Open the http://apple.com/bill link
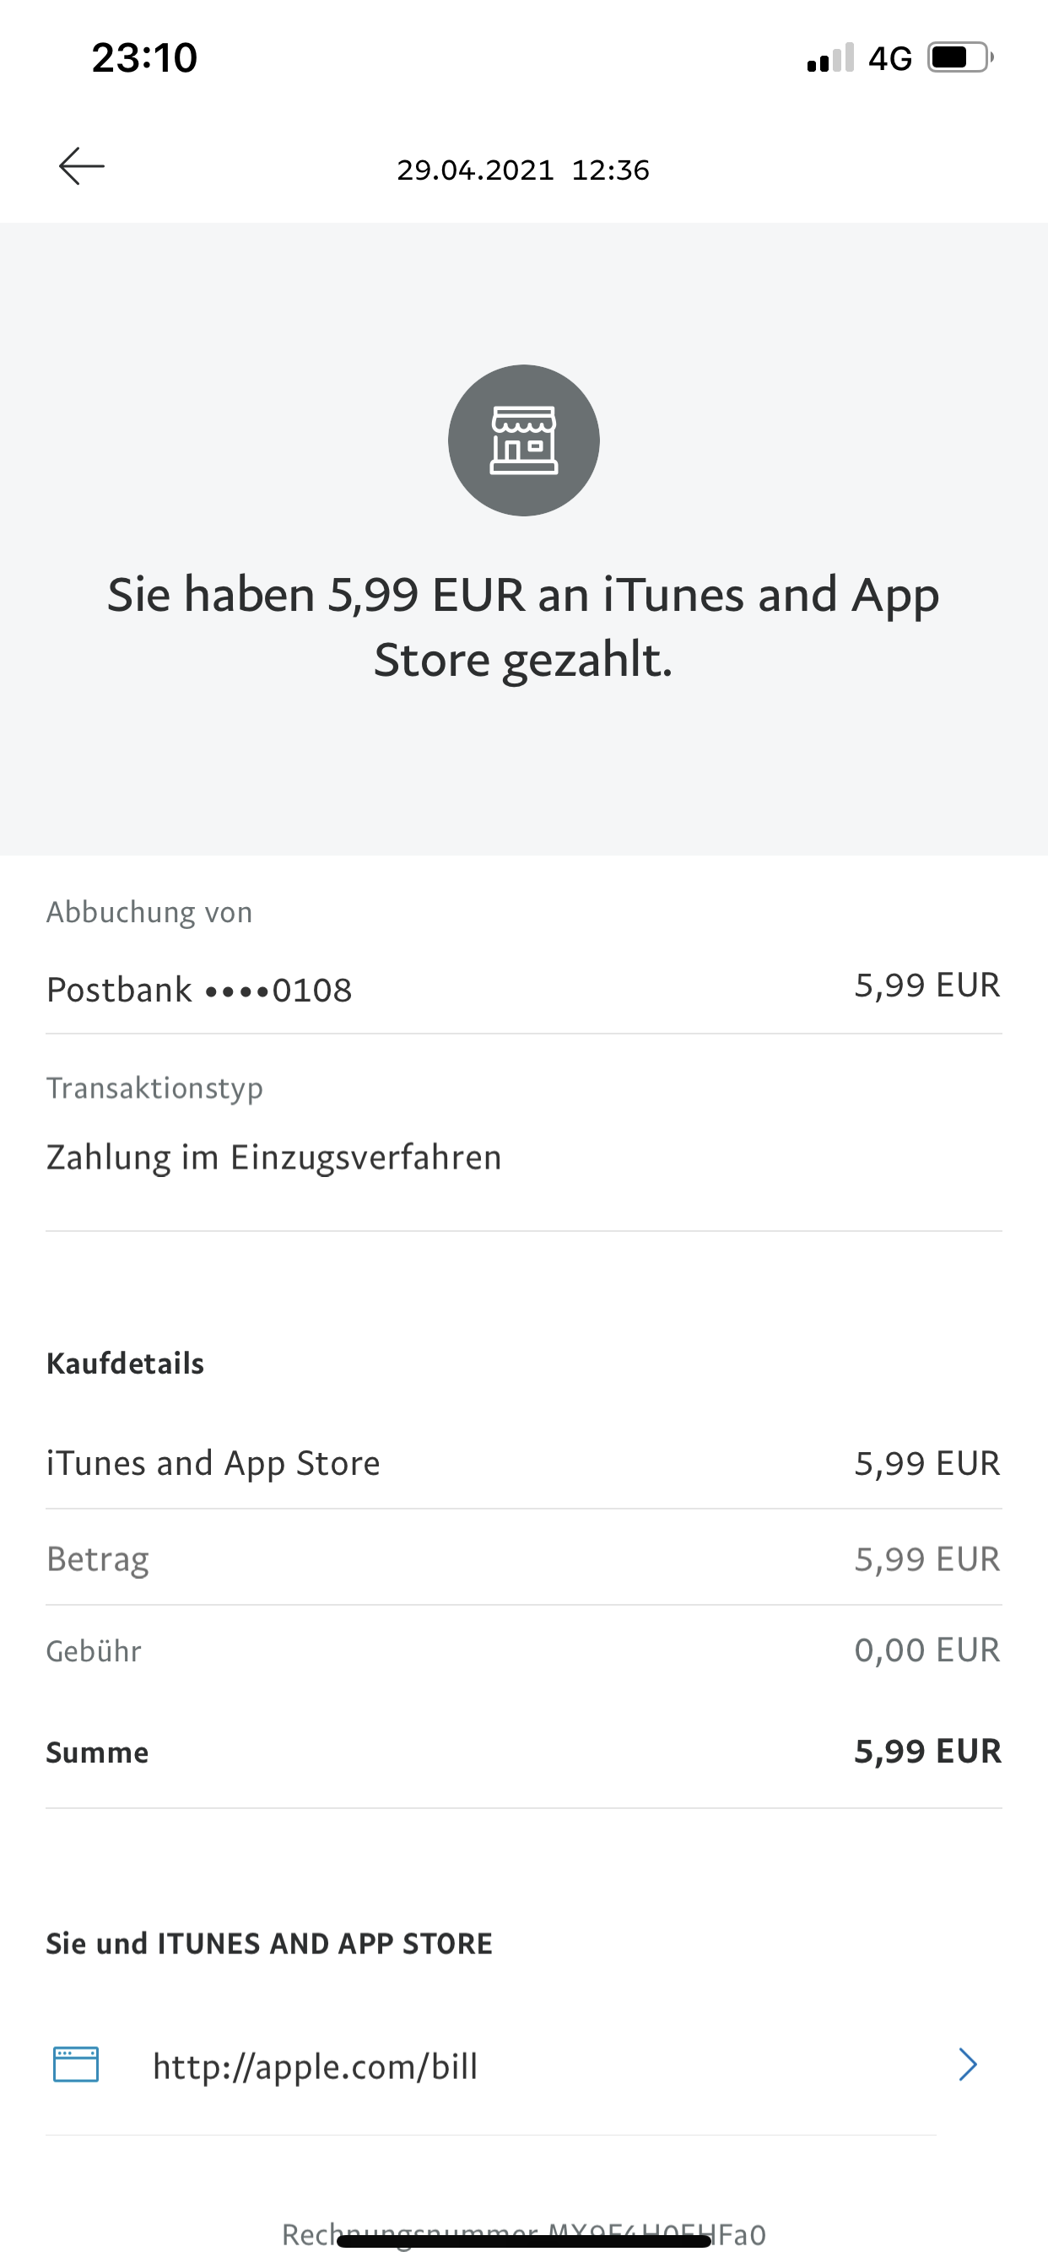This screenshot has width=1048, height=2268. tap(316, 2066)
